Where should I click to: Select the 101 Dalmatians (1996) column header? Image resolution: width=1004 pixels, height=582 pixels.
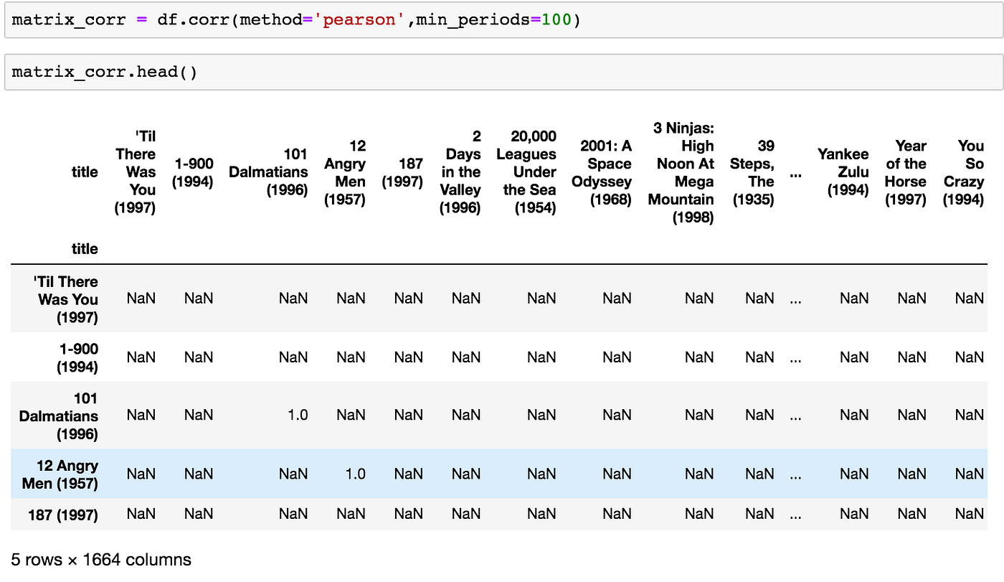269,172
